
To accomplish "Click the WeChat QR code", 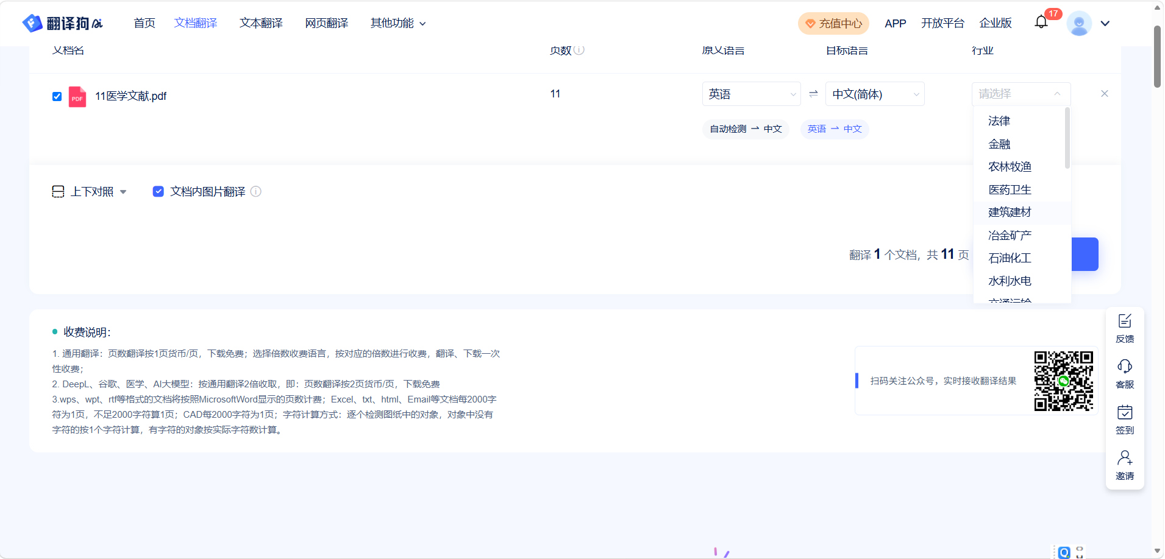I will coord(1064,381).
